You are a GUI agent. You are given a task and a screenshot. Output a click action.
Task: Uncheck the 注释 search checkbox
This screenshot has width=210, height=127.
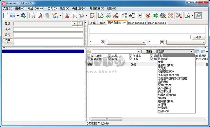point(131,59)
